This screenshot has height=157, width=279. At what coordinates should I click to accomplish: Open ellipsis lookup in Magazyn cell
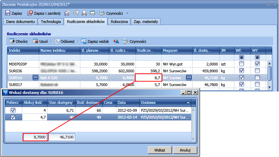[188, 77]
